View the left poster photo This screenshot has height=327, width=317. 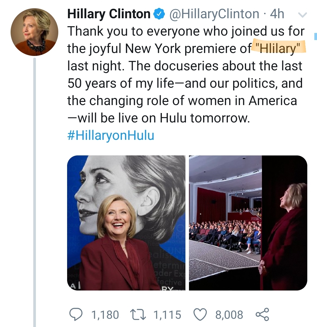point(126,223)
